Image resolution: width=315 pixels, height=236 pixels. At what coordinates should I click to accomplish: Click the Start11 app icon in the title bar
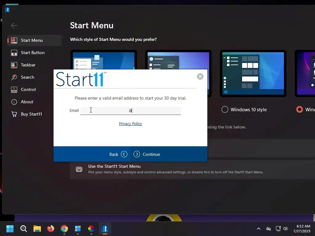(7, 10)
